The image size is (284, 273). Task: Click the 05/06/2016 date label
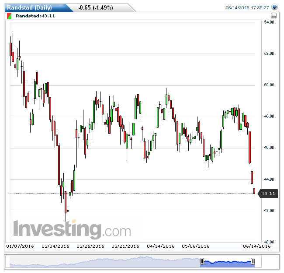[x=196, y=246]
